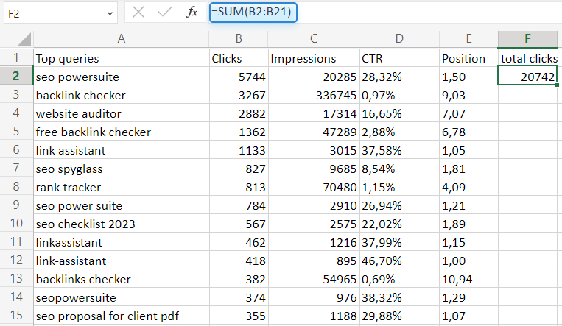The height and width of the screenshot is (326, 562).
Task: Select the 'backlinks checker' cell
Action: (121, 279)
